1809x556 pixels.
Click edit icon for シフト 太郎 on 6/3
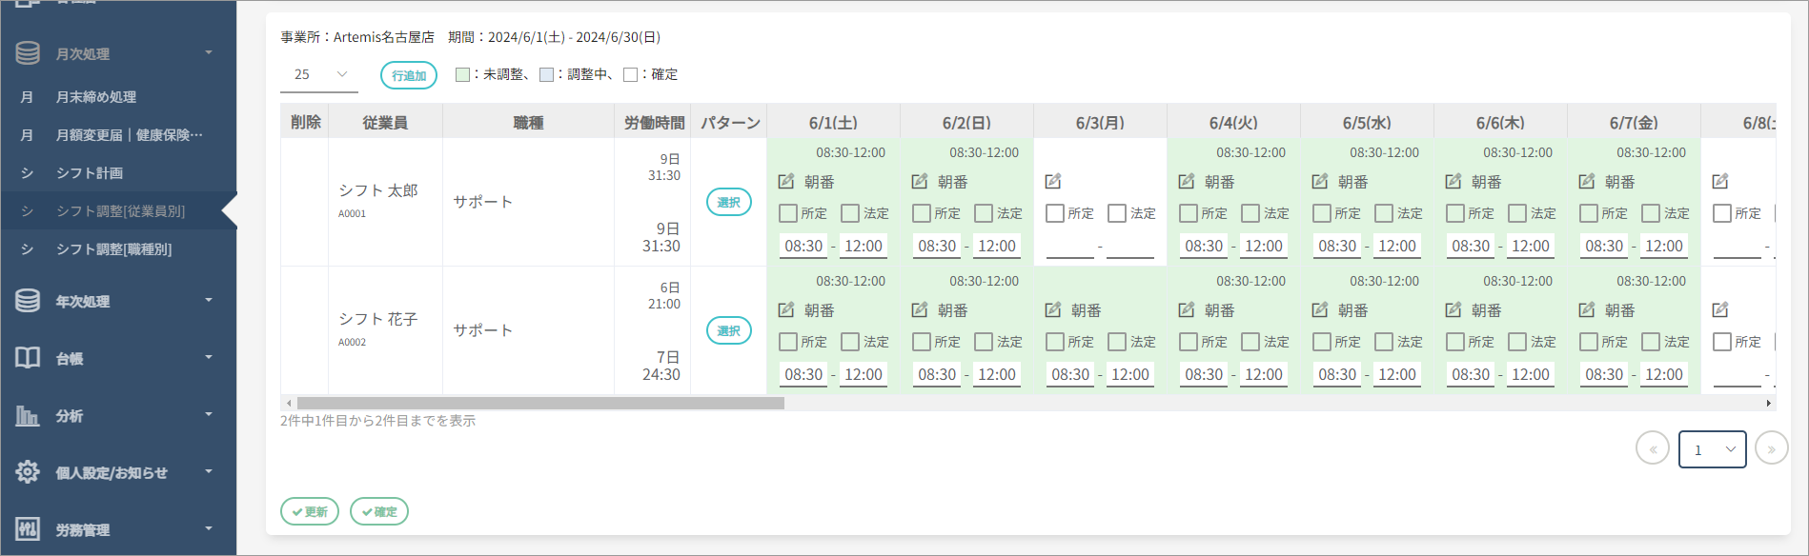point(1053,181)
